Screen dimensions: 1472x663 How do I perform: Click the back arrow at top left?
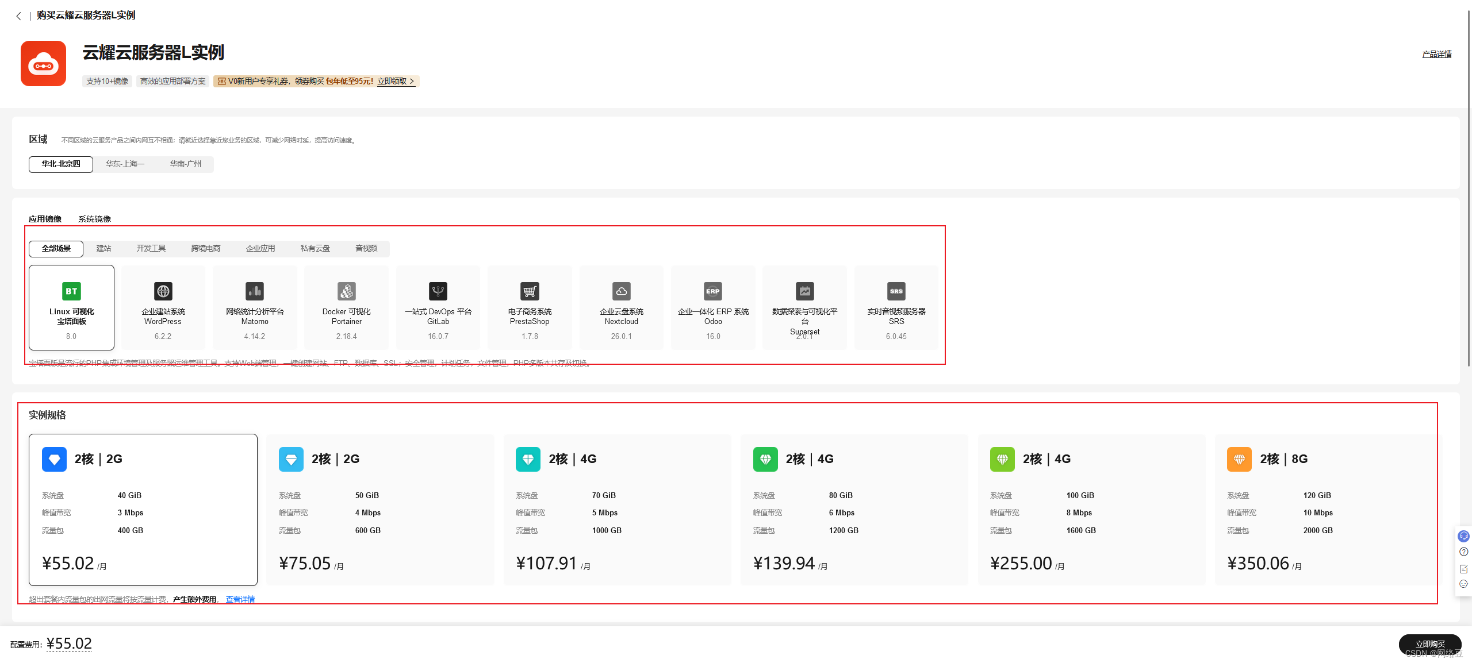pos(18,16)
